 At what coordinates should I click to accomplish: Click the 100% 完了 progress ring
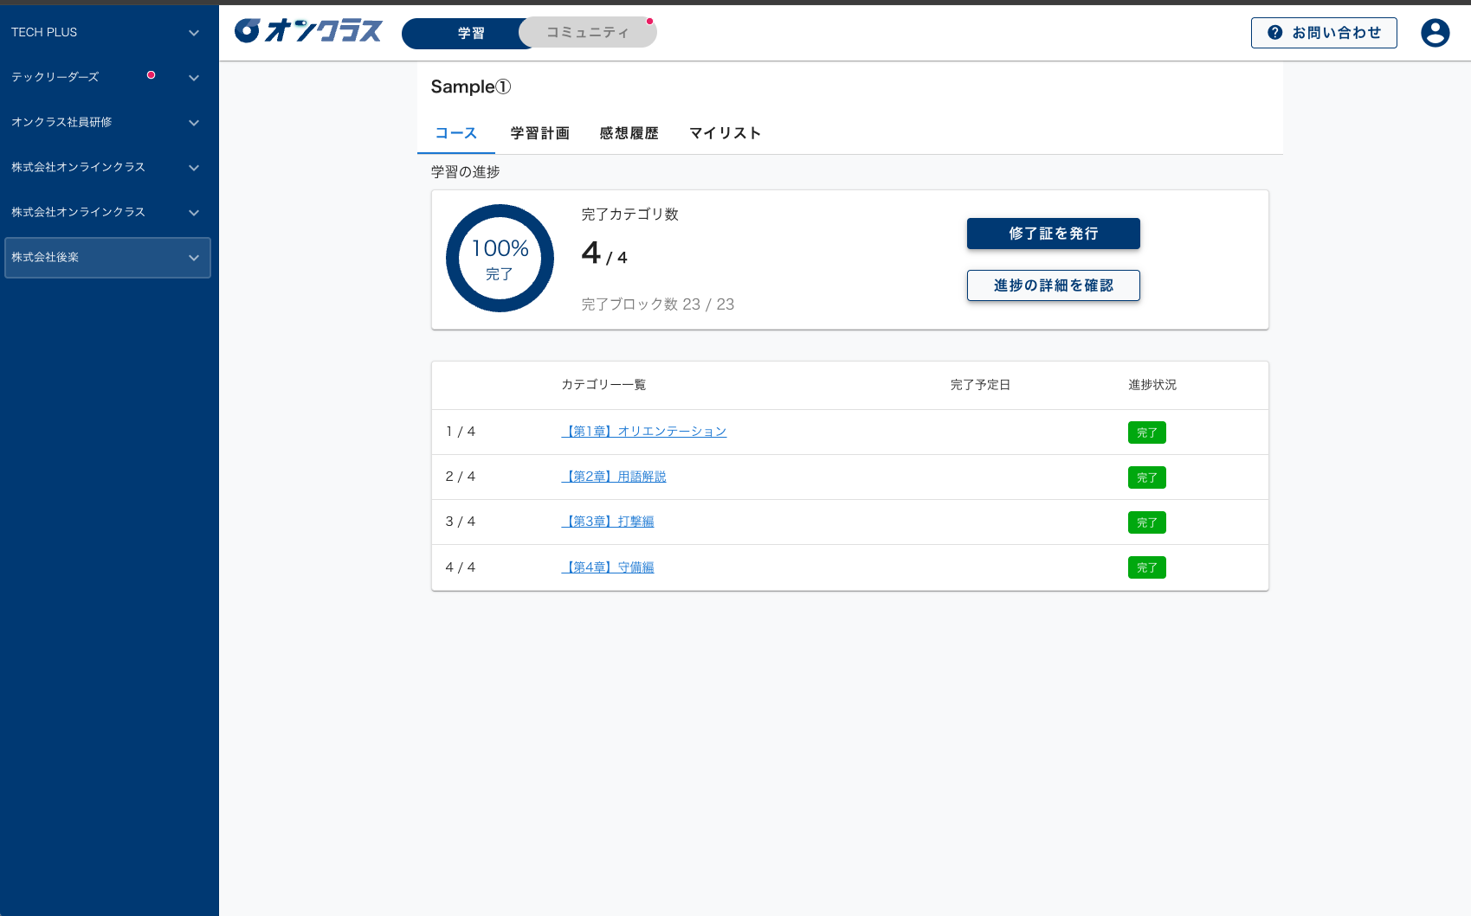tap(500, 259)
